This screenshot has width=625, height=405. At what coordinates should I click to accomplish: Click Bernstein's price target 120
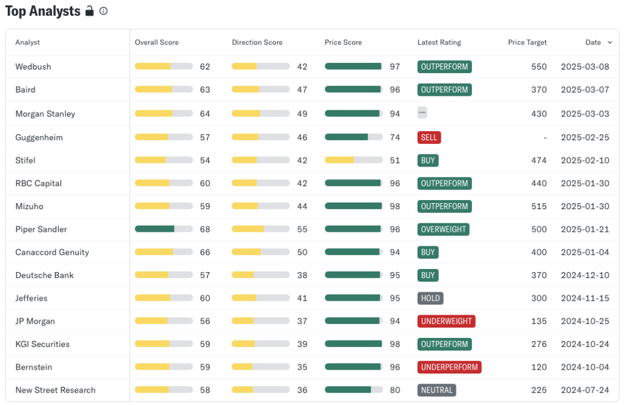(x=539, y=367)
